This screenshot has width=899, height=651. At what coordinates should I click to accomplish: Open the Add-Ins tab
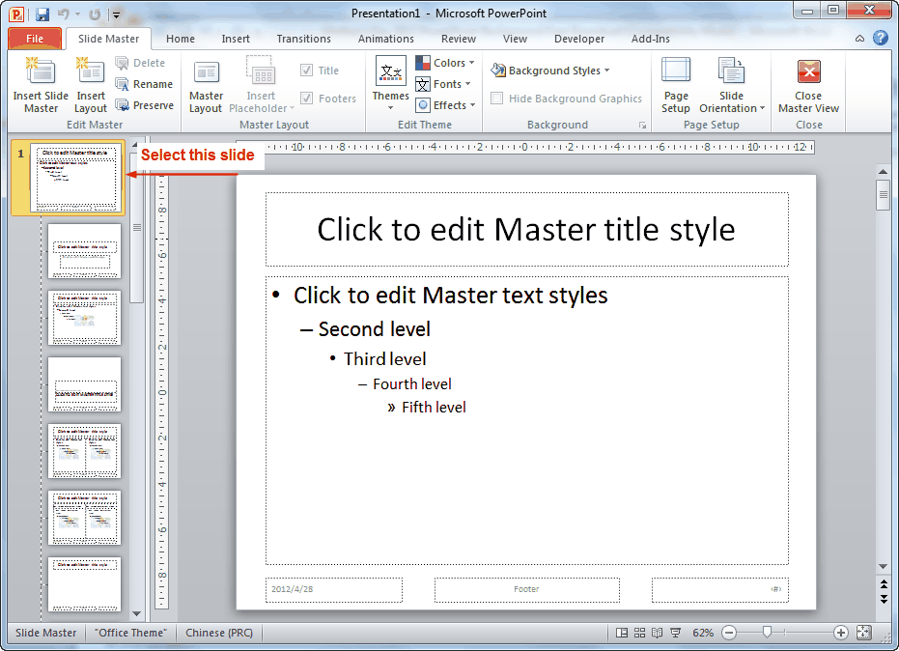coord(651,39)
